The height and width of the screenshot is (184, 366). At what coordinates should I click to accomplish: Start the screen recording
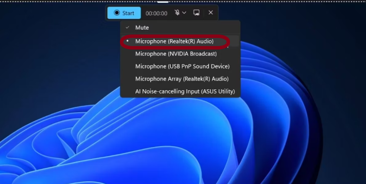tap(124, 13)
